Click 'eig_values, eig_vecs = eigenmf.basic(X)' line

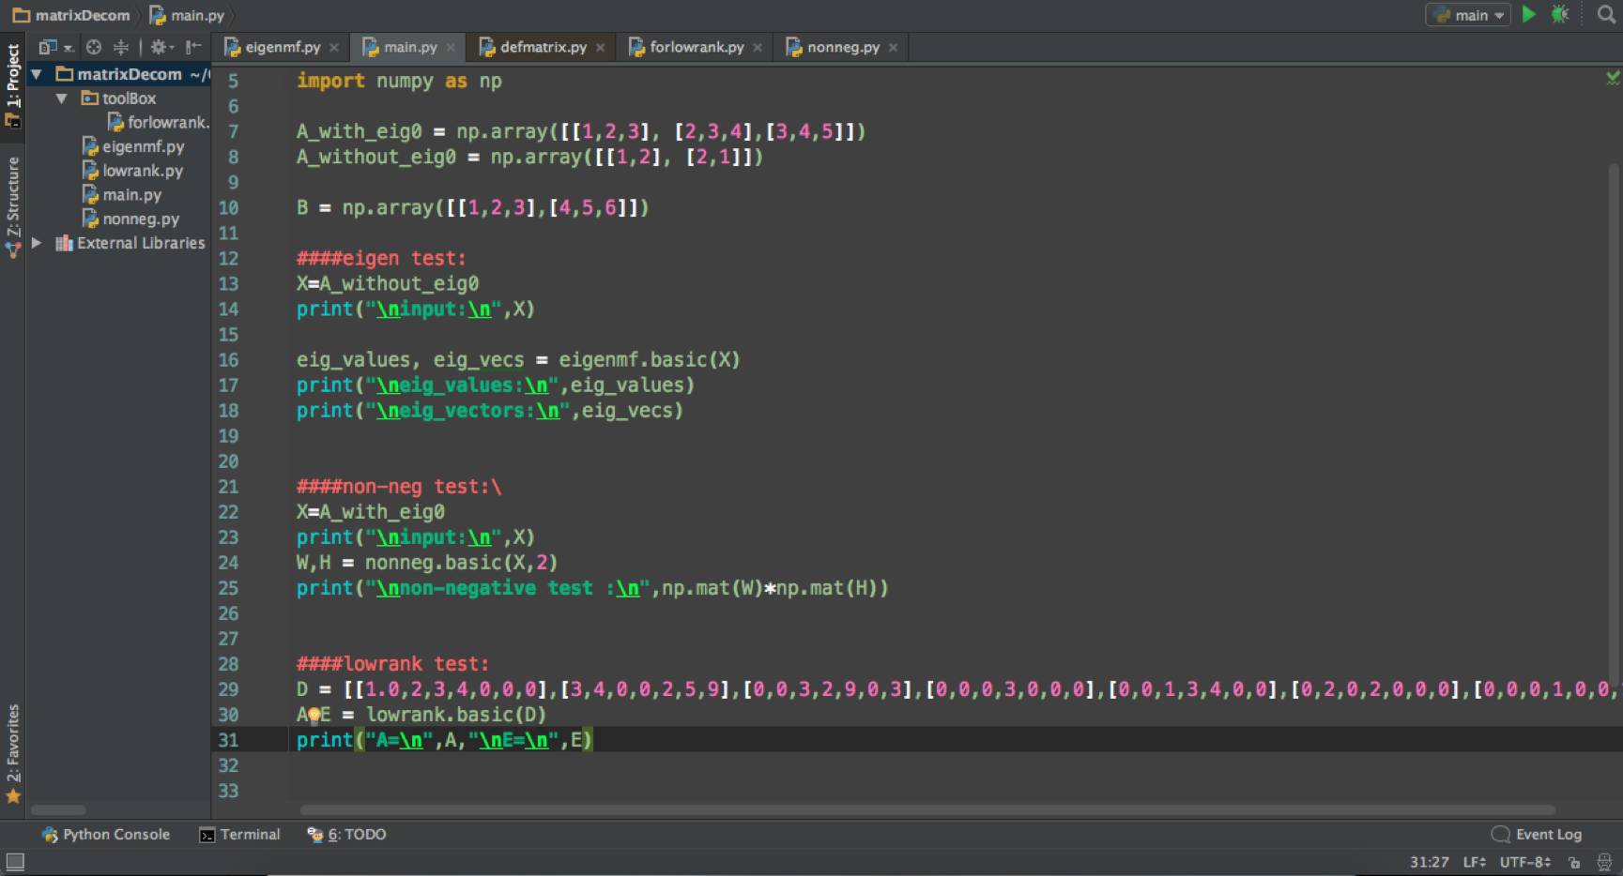pos(518,360)
